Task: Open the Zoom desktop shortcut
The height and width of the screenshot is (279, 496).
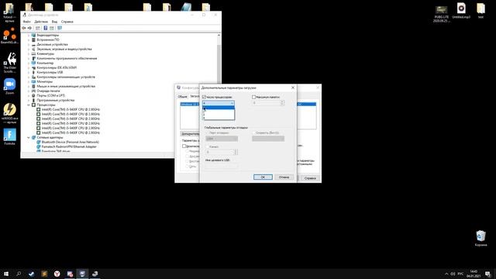Action: coord(9,86)
